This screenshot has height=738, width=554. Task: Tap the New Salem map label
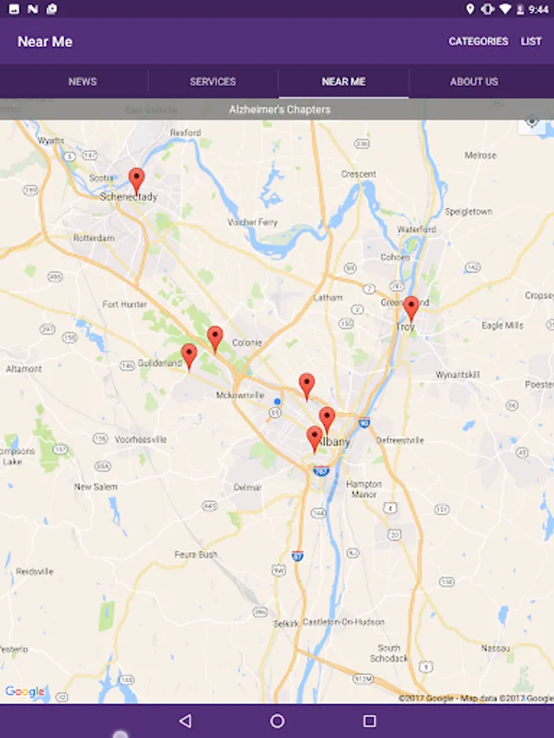pyautogui.click(x=96, y=486)
